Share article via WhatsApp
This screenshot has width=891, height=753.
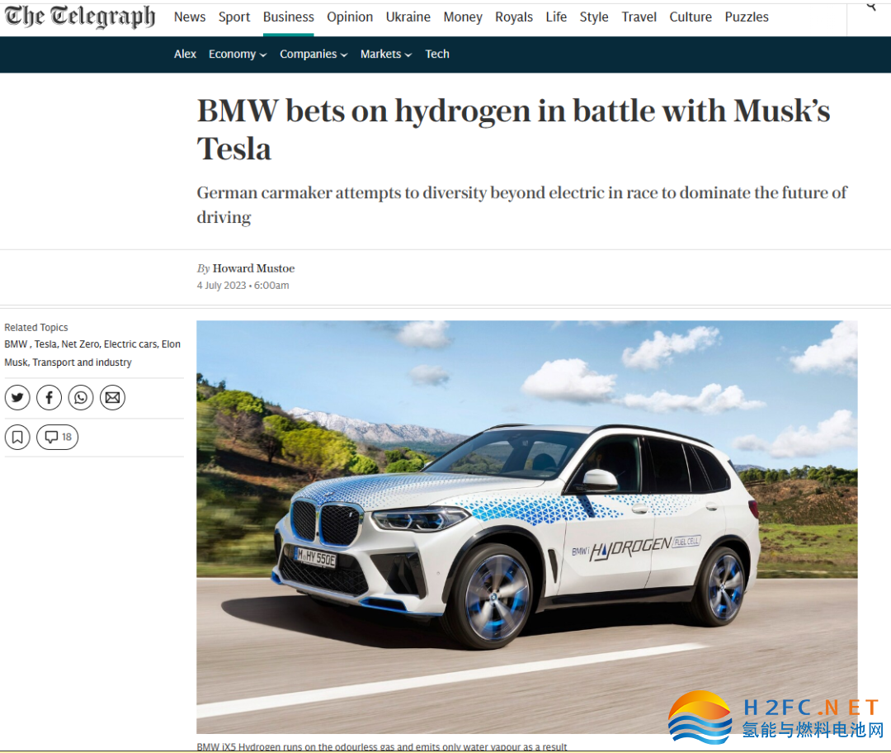(x=81, y=397)
